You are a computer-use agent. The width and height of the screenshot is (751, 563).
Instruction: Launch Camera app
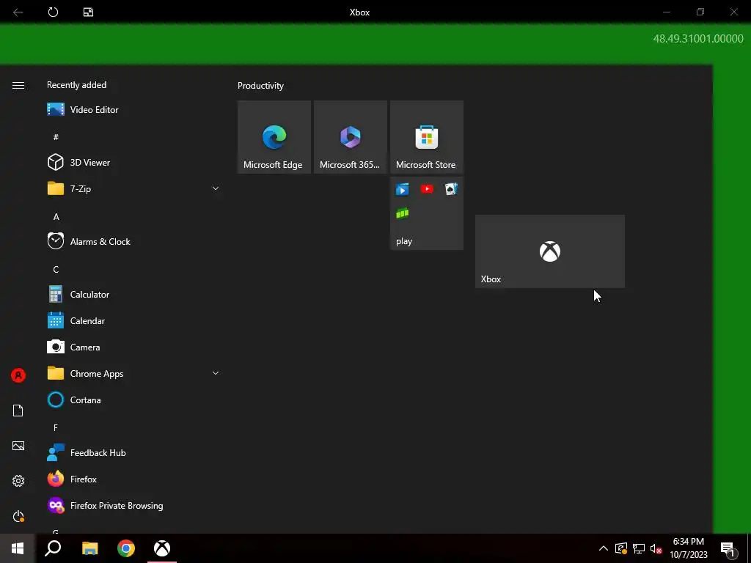coord(132,347)
